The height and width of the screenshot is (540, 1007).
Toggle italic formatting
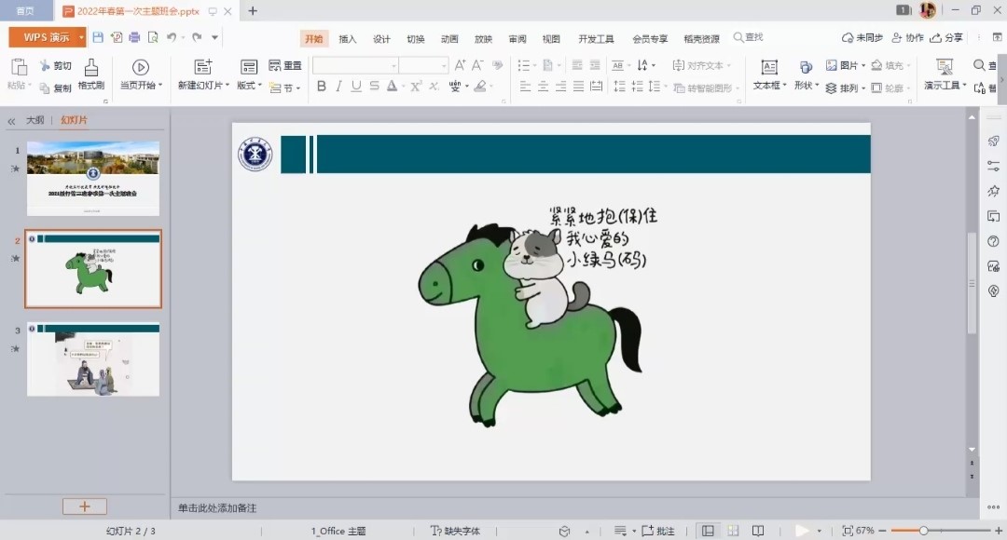click(338, 86)
